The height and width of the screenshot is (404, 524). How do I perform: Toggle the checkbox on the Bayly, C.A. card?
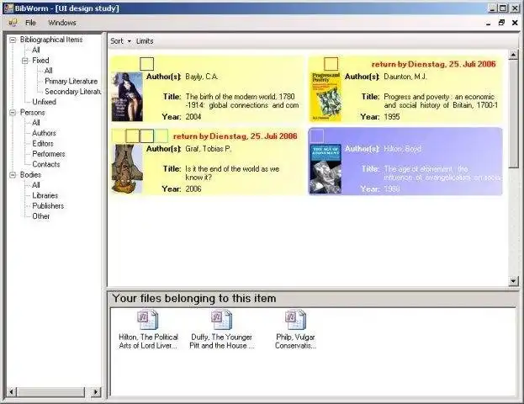click(x=146, y=64)
